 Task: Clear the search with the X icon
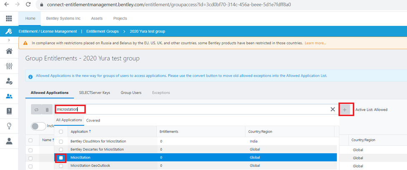pos(332,110)
